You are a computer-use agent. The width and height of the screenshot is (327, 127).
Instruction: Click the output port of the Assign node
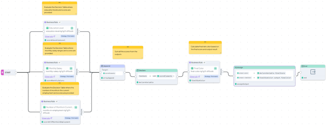pyautogui.click(x=295, y=76)
